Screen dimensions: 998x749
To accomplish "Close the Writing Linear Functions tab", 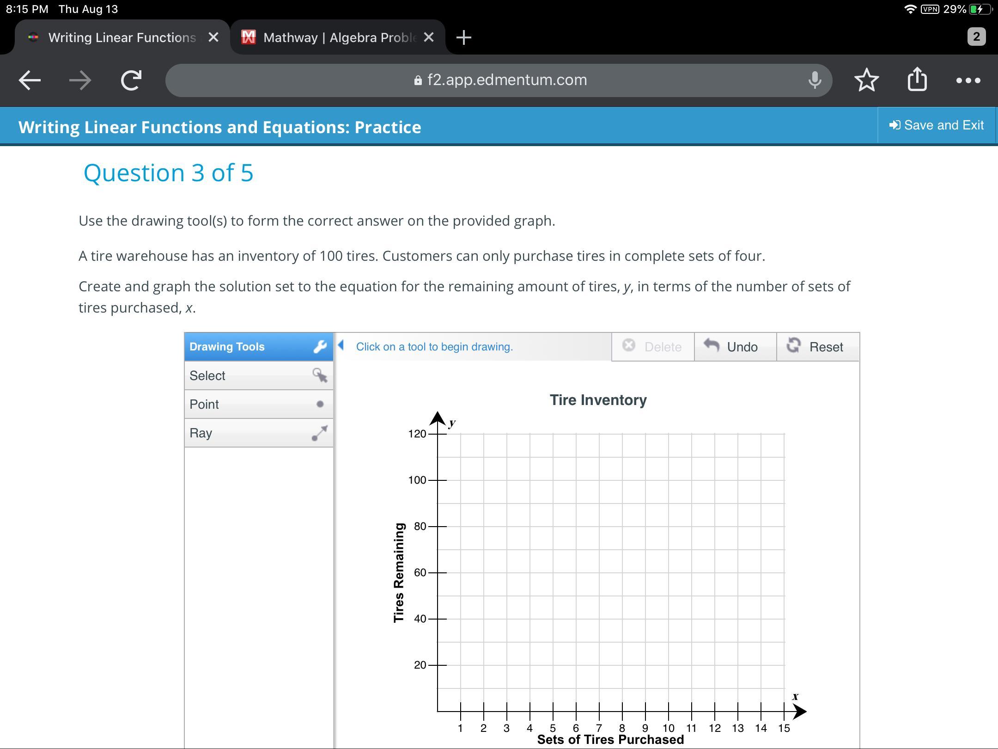I will [213, 37].
